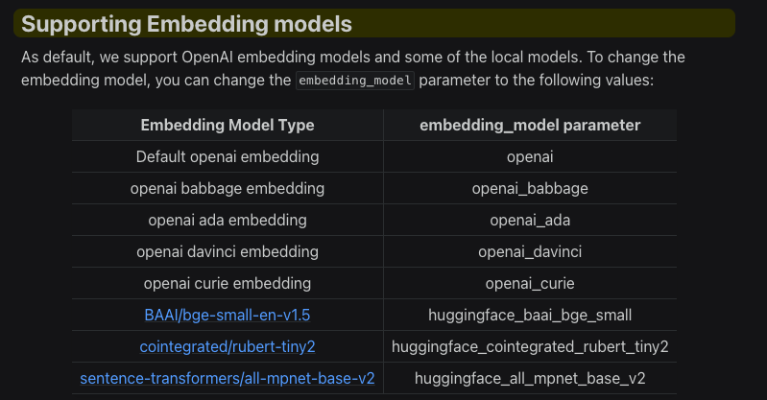This screenshot has height=400, width=767.
Task: Click the Supporting Embedding models heading
Action: pyautogui.click(x=186, y=24)
